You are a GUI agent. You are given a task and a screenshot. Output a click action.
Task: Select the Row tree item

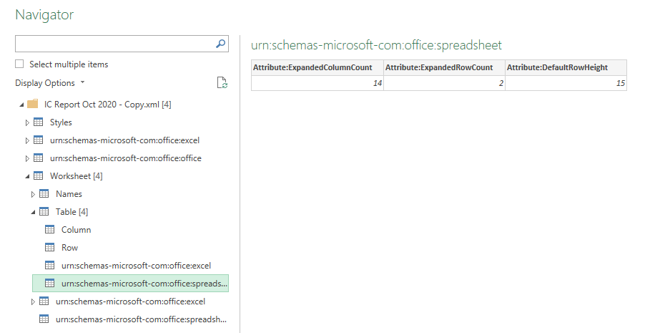coord(70,248)
